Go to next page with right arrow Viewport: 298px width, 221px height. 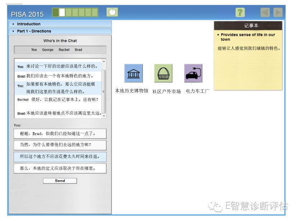point(278,13)
